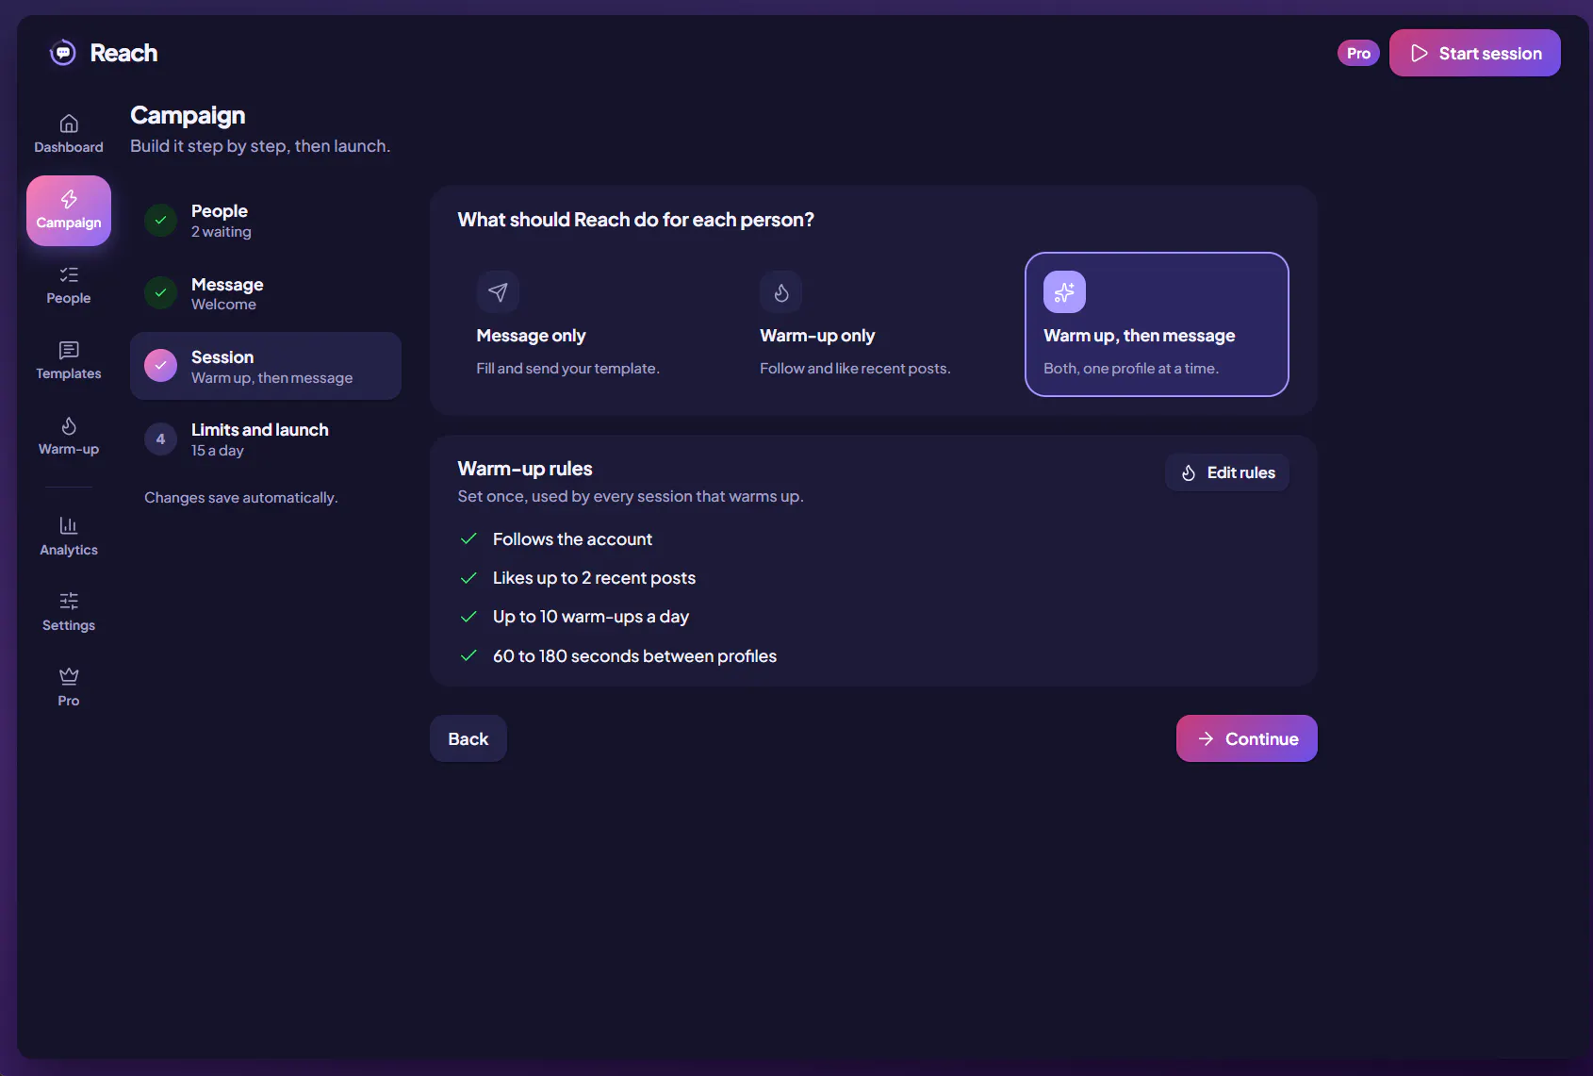Click the Continue button
The image size is (1593, 1076).
pyautogui.click(x=1247, y=738)
